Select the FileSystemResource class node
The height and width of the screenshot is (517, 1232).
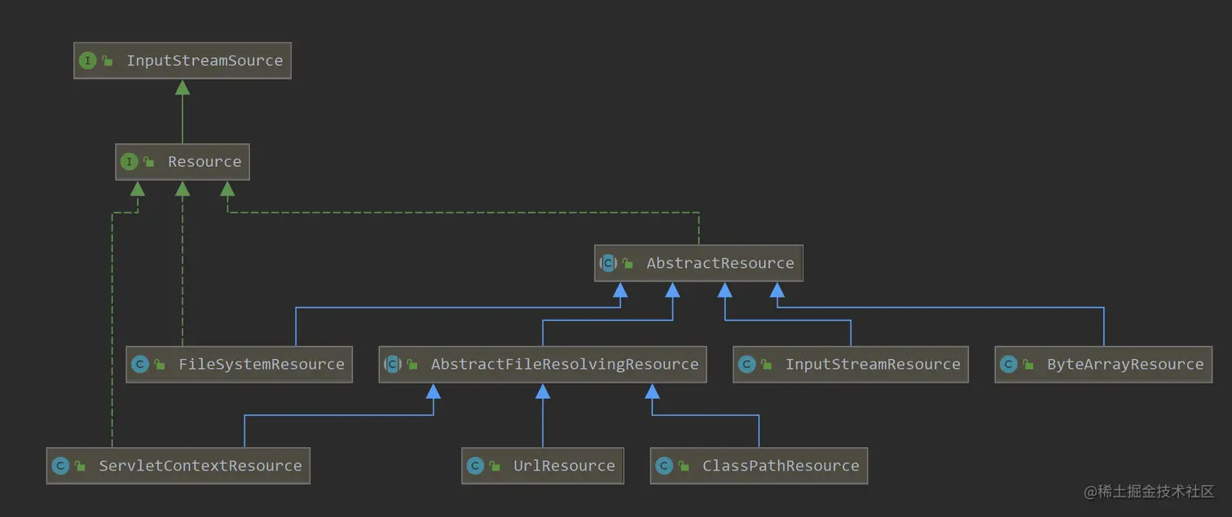click(240, 364)
